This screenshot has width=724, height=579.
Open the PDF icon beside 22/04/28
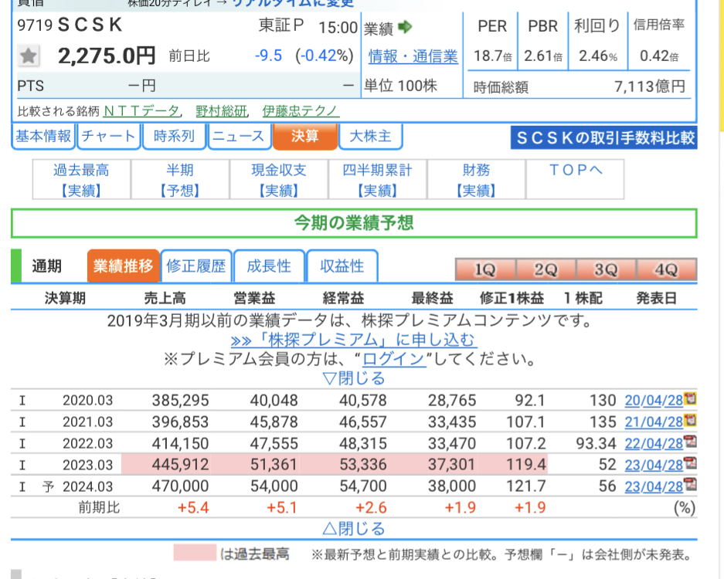(690, 442)
